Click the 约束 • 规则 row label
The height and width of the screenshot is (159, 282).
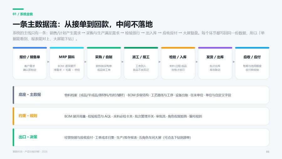28,116
